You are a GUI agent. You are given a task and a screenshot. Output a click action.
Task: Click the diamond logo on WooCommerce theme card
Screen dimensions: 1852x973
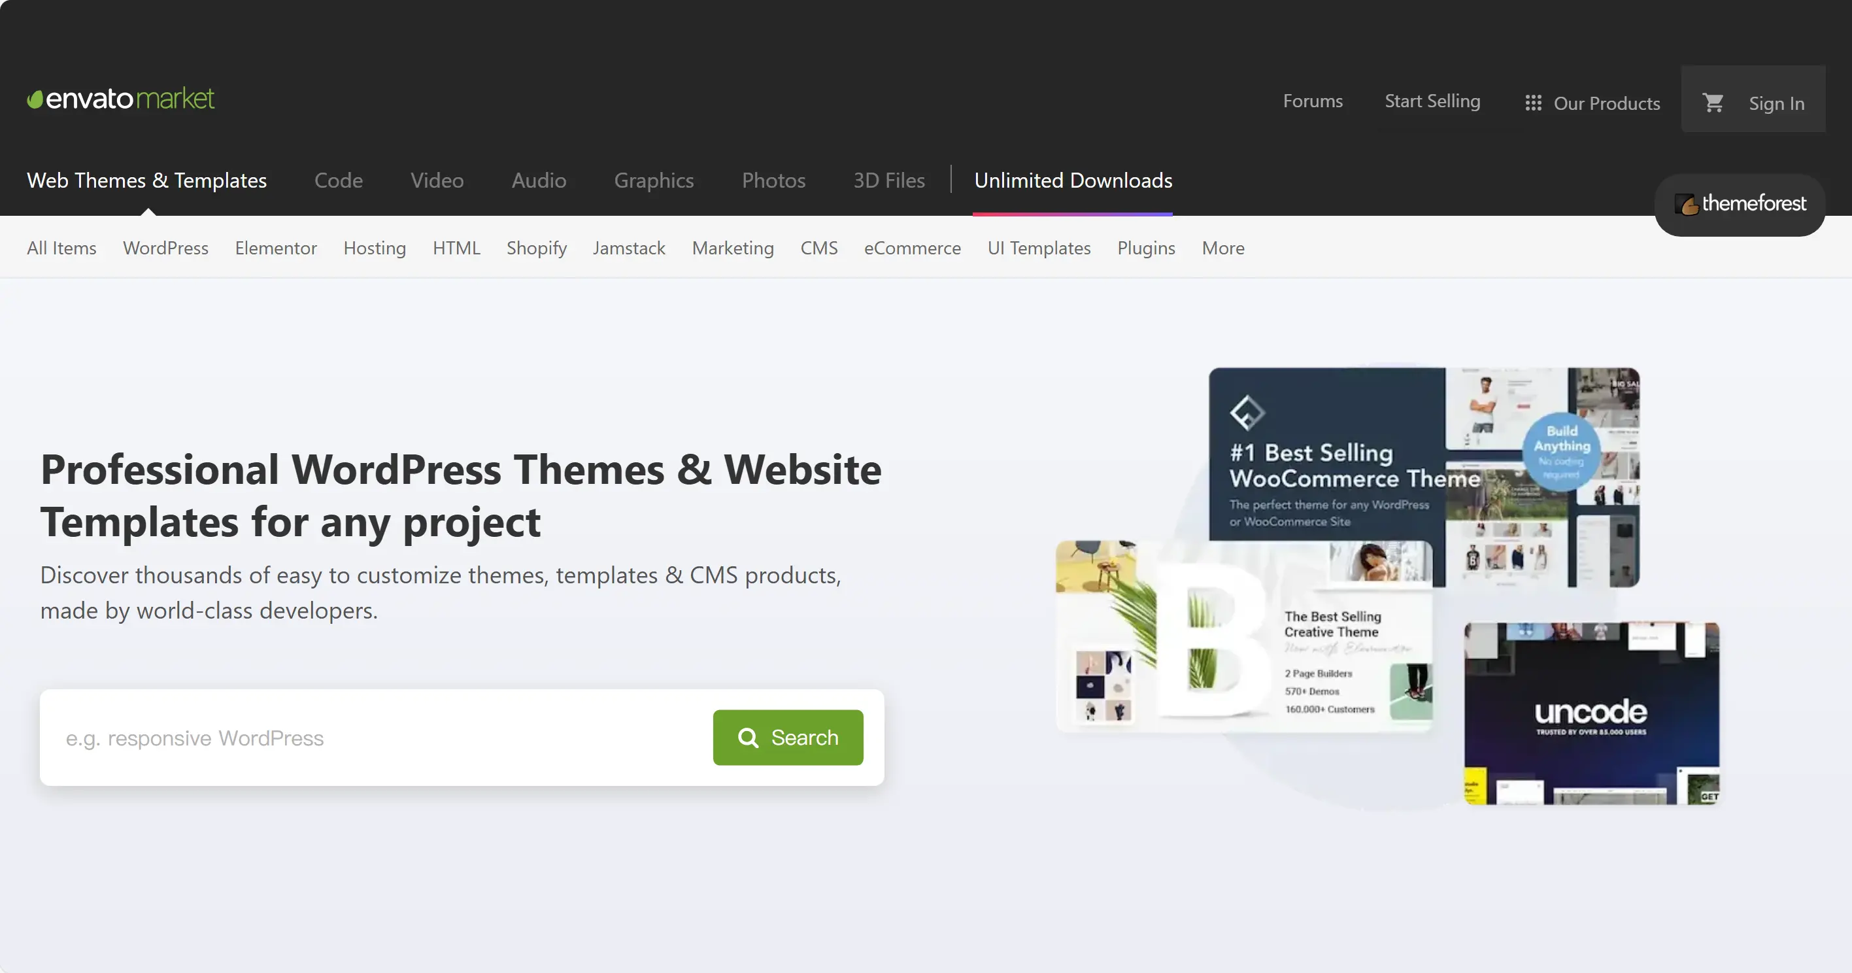click(1247, 412)
